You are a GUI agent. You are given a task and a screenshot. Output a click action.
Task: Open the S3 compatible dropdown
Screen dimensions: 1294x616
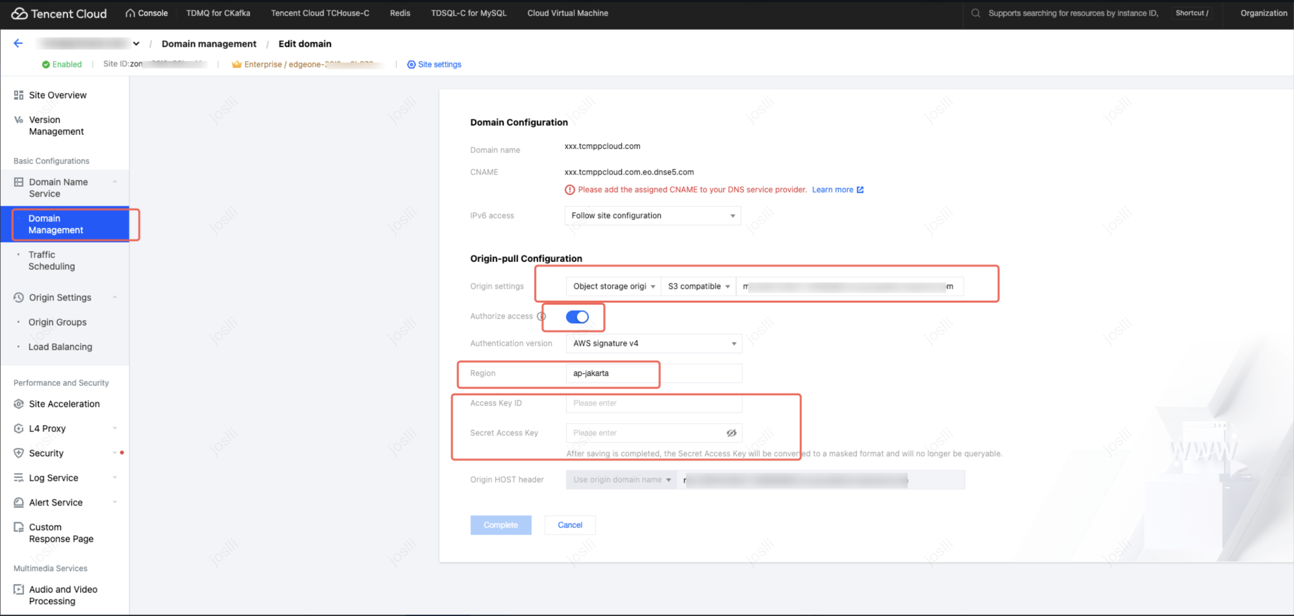698,286
